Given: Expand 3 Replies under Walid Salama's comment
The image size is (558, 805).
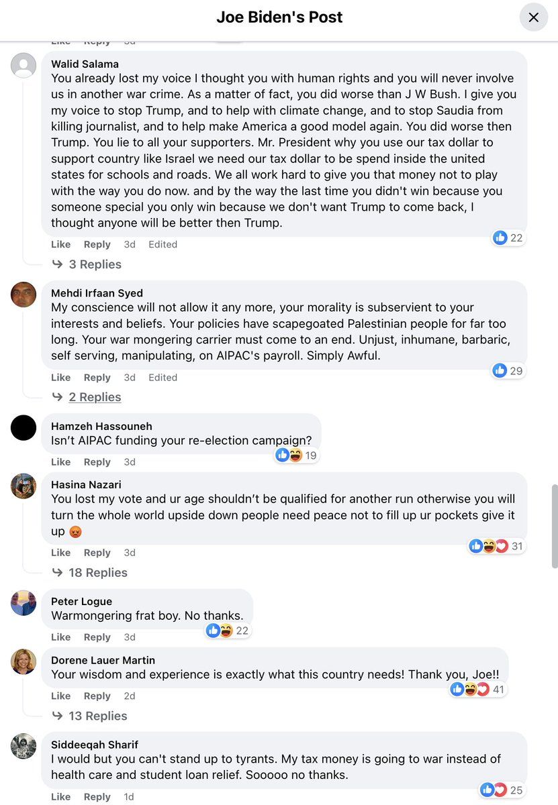Looking at the screenshot, I should tap(95, 264).
